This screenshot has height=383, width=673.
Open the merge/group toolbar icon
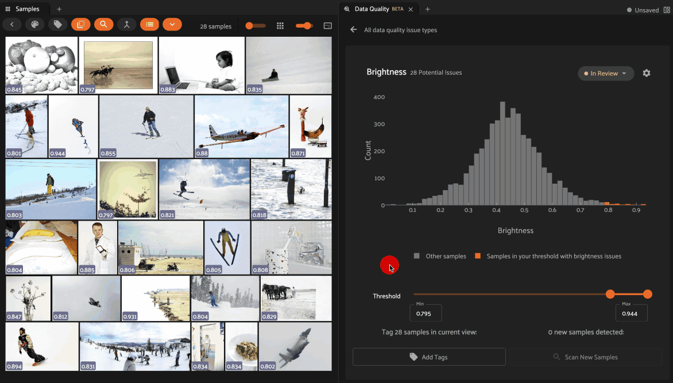[126, 25]
